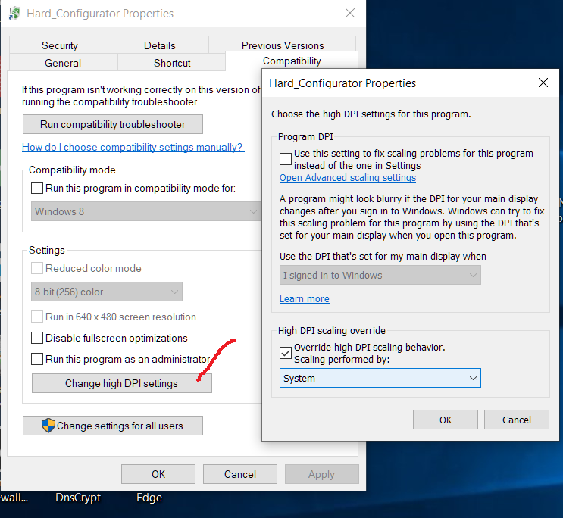This screenshot has width=563, height=518.
Task: Tick Disable fullscreen optimizations
Action: tap(37, 338)
